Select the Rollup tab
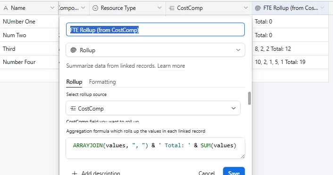 [x=74, y=82]
